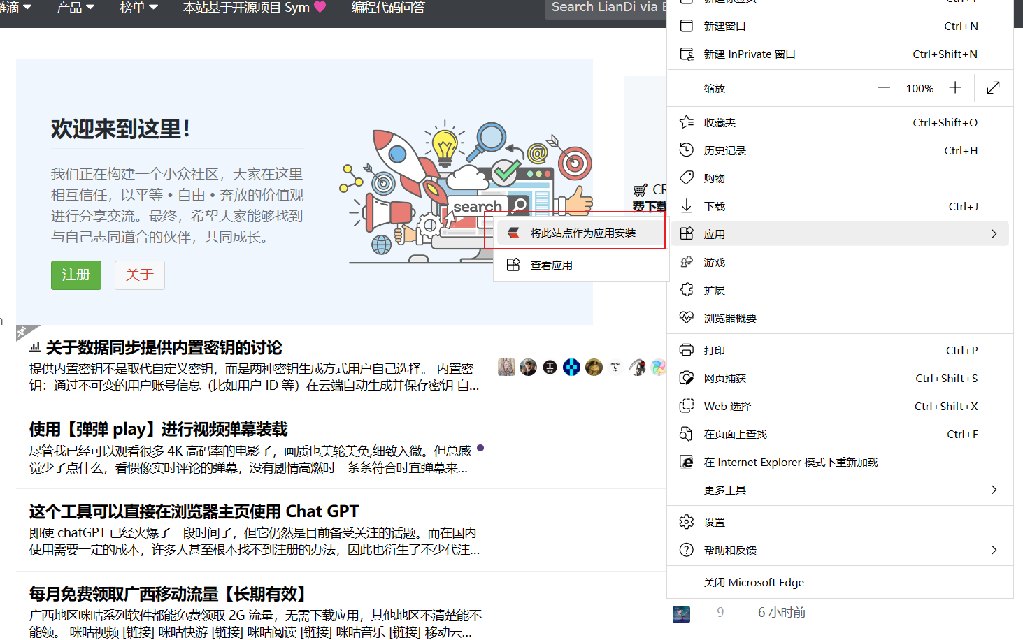Open the 收藏夹 favorites star icon
This screenshot has height=640, width=1023.
pyautogui.click(x=686, y=122)
